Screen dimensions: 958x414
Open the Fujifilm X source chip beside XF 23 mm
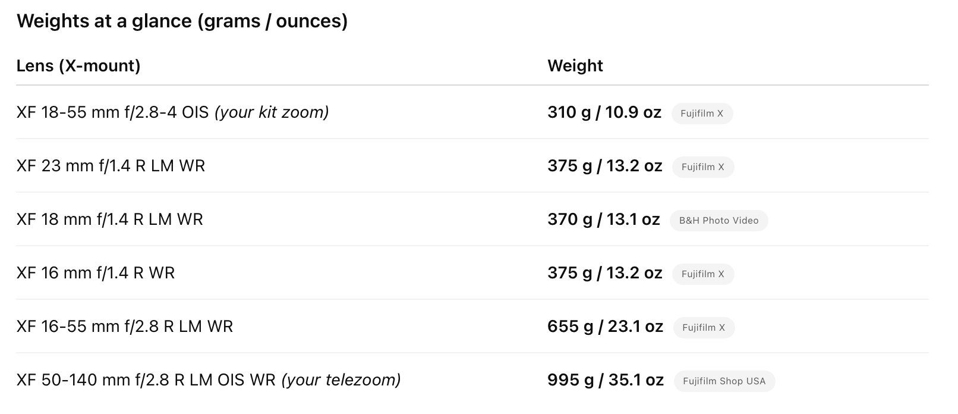pyautogui.click(x=702, y=167)
